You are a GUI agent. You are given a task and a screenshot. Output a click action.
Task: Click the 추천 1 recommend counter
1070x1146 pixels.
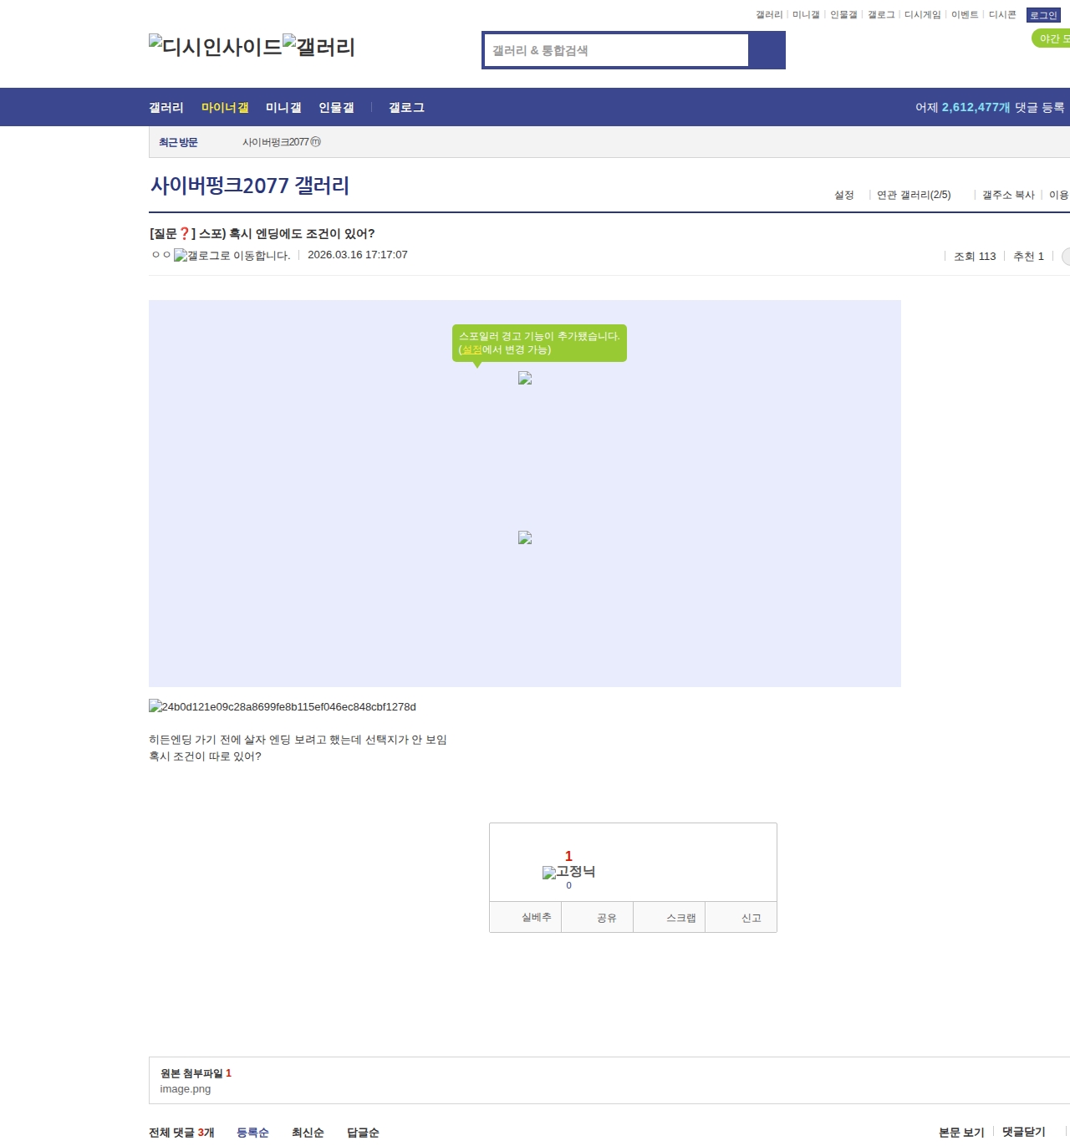coord(1027,256)
